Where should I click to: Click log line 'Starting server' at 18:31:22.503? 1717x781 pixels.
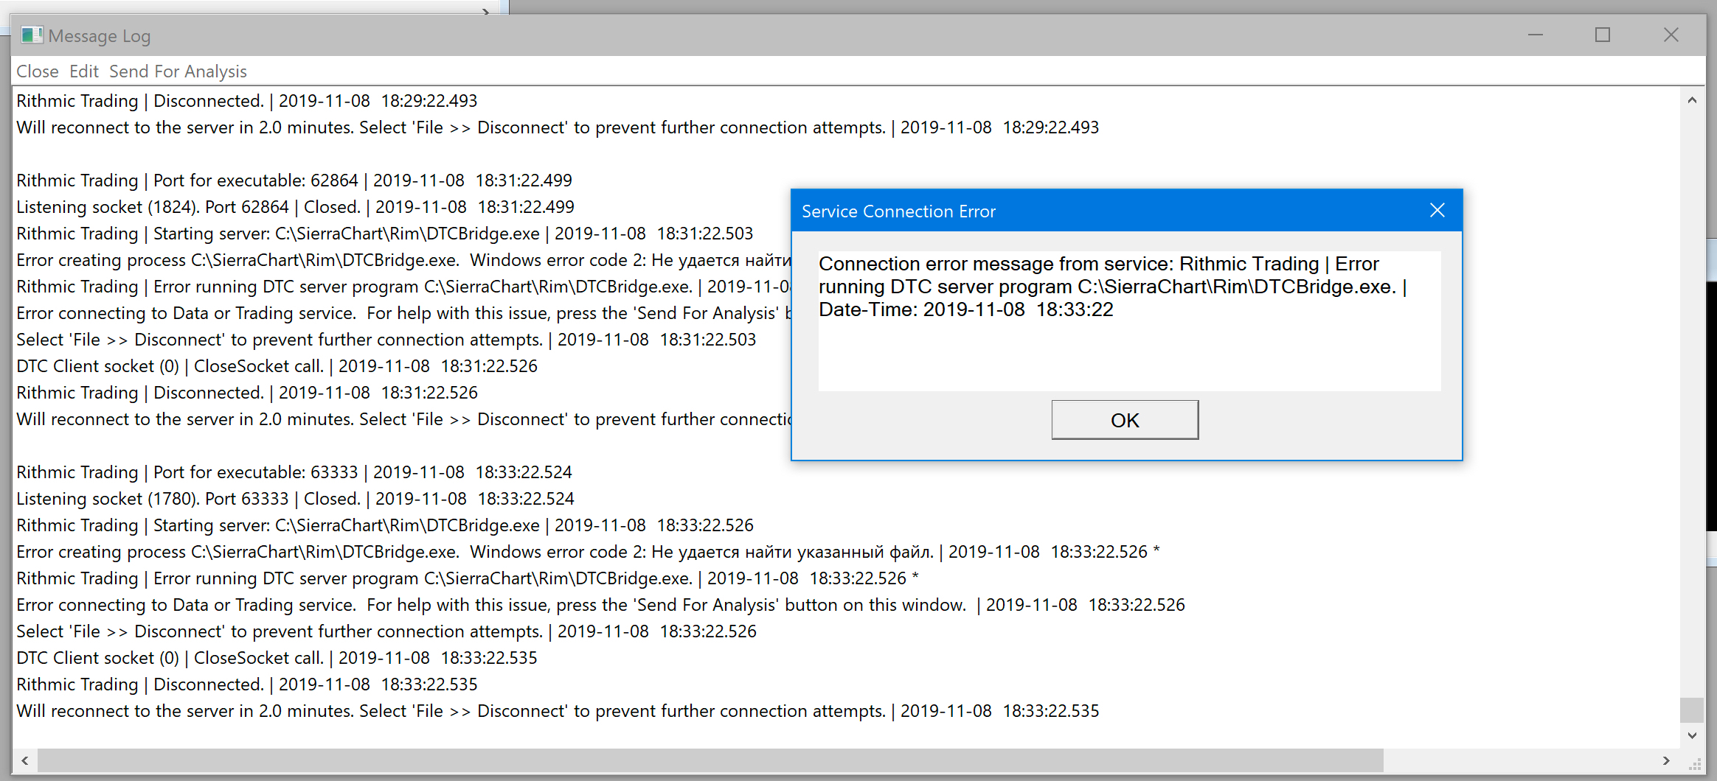coord(385,234)
